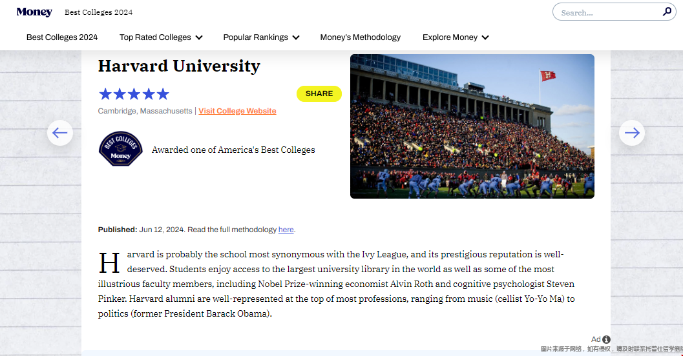Click the yellow SHARE button
The image size is (683, 356).
pos(319,94)
